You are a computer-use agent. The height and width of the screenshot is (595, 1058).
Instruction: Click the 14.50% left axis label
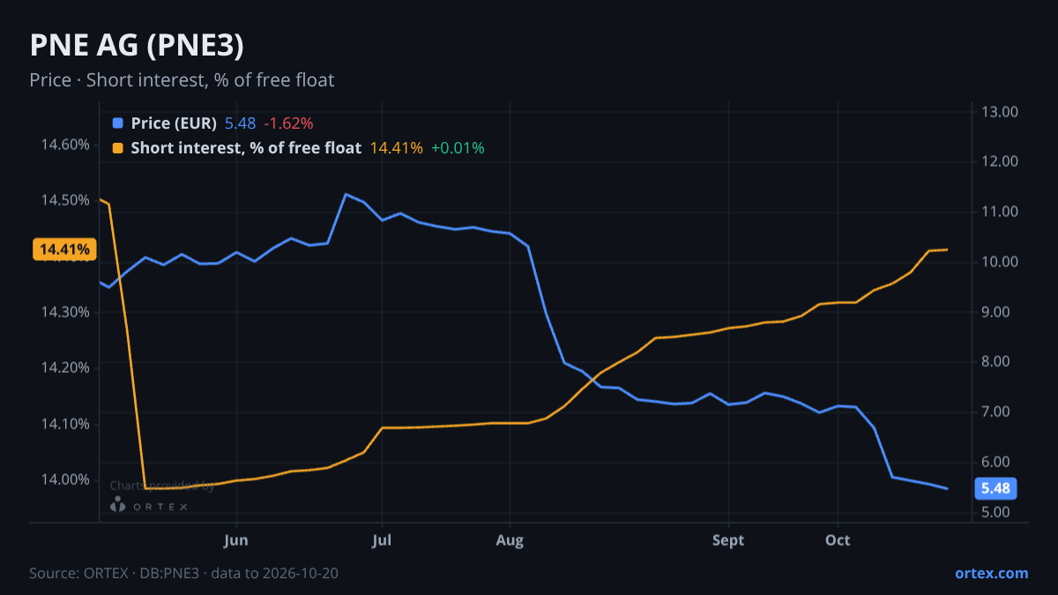65,200
